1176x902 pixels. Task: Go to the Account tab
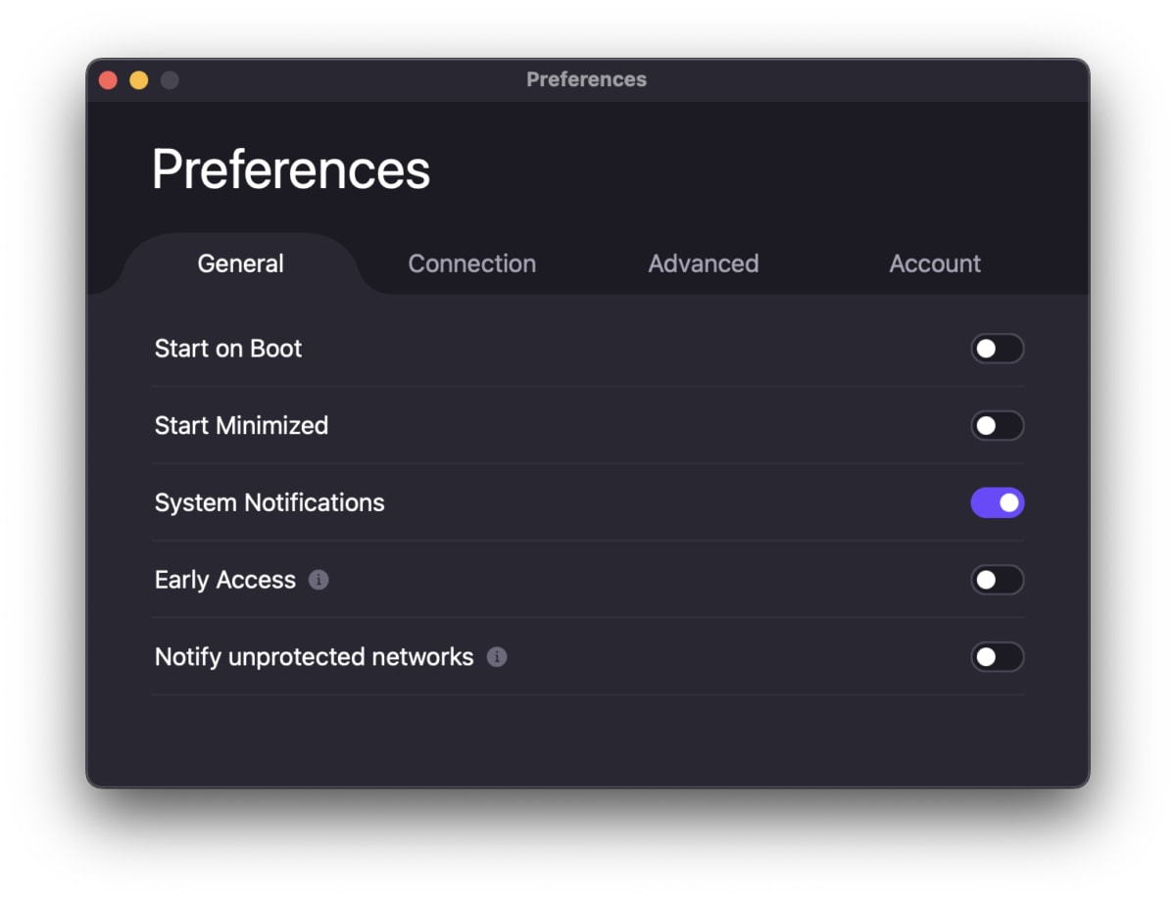click(x=935, y=263)
